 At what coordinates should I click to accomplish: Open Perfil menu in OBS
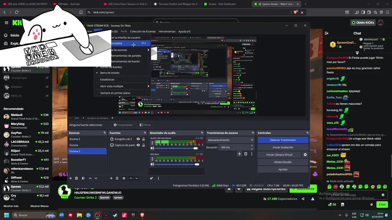[x=124, y=31]
